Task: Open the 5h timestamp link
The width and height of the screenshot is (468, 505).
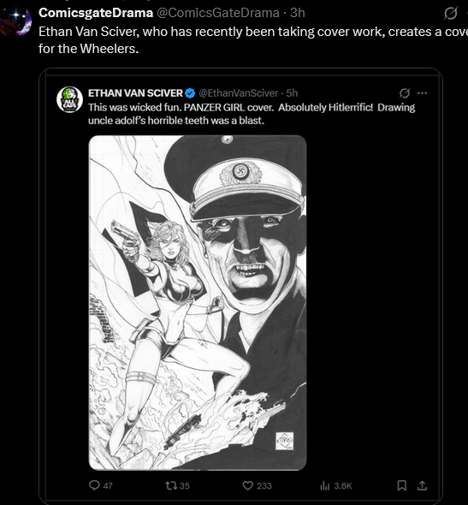Action: coord(292,93)
